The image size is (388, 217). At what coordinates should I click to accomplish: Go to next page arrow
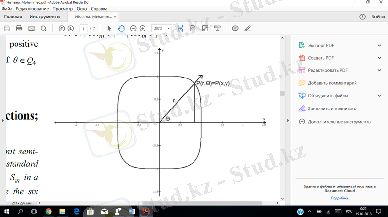pyautogui.click(x=71, y=29)
